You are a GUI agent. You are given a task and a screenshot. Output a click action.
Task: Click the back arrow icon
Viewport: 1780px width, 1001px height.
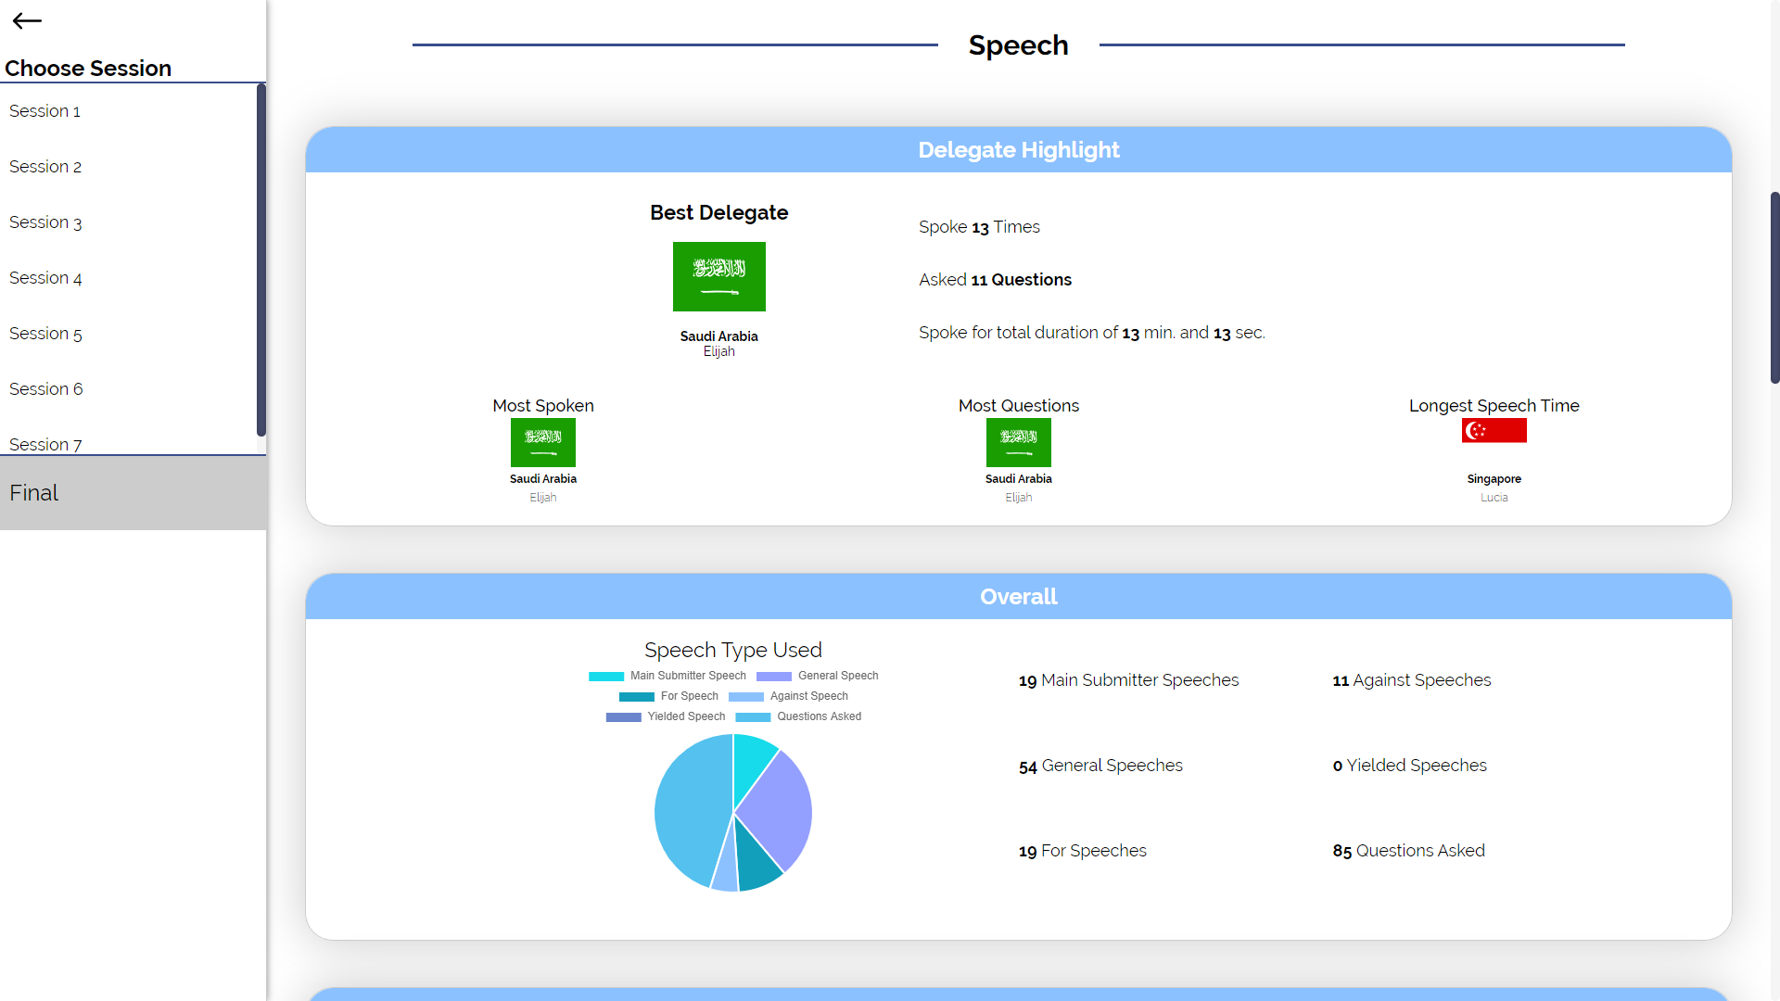coord(27,20)
